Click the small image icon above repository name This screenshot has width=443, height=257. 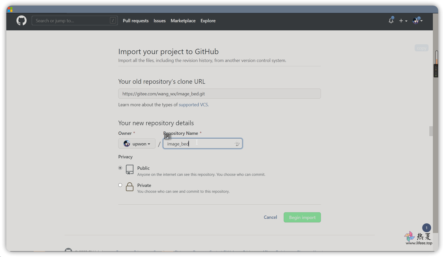[167, 137]
